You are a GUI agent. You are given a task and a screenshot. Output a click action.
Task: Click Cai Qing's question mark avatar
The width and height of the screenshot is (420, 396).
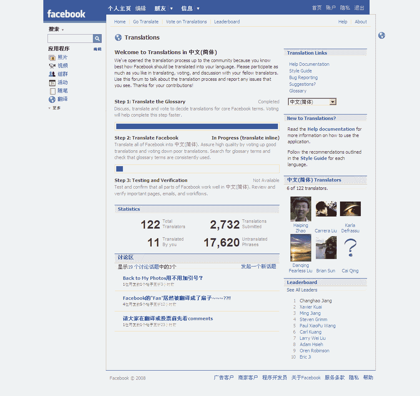(x=350, y=248)
